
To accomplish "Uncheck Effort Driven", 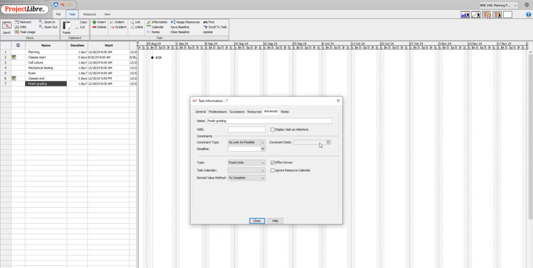I will pos(272,162).
